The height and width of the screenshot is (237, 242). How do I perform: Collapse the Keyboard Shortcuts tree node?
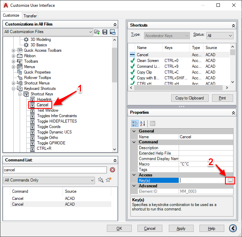click(13, 89)
